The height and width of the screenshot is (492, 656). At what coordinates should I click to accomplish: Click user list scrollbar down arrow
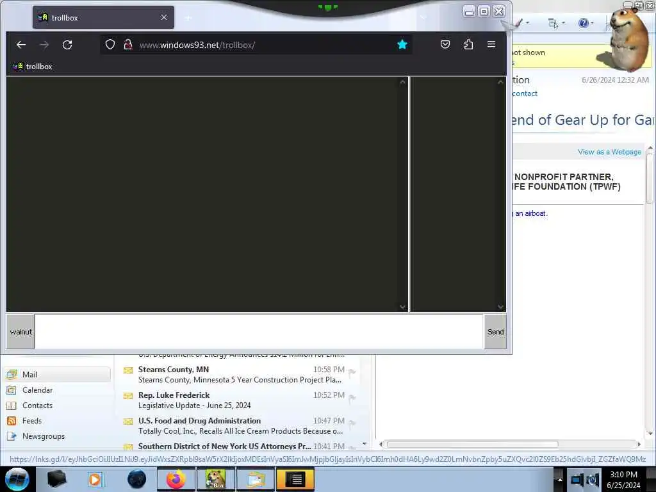(500, 307)
